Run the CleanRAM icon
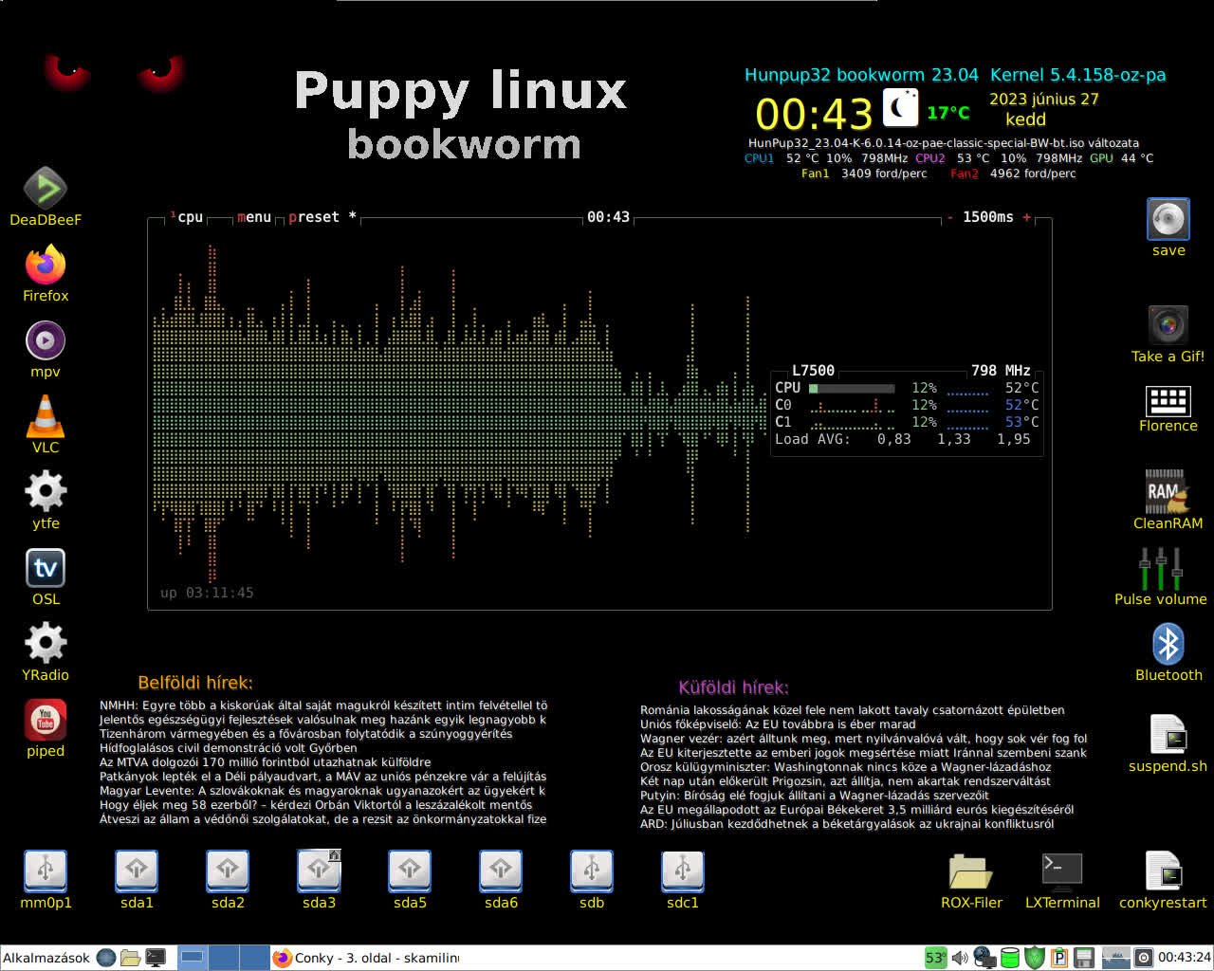Screen dimensions: 1214x971 (1168, 492)
